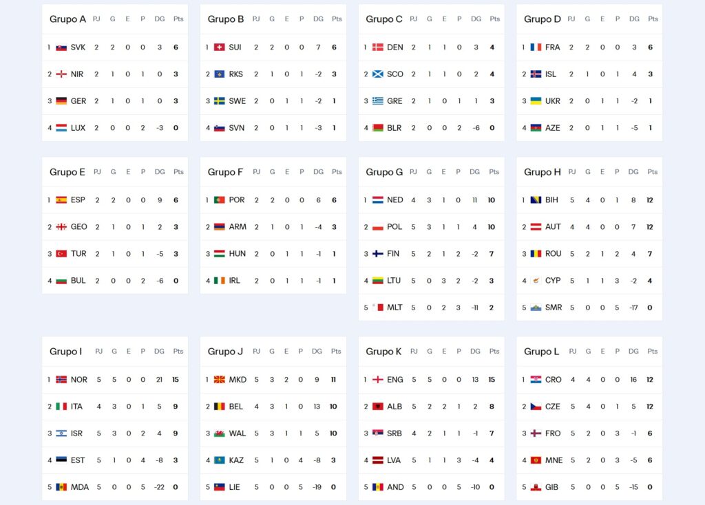
Task: Click the Pts column header in Grupo B
Action: [337, 19]
